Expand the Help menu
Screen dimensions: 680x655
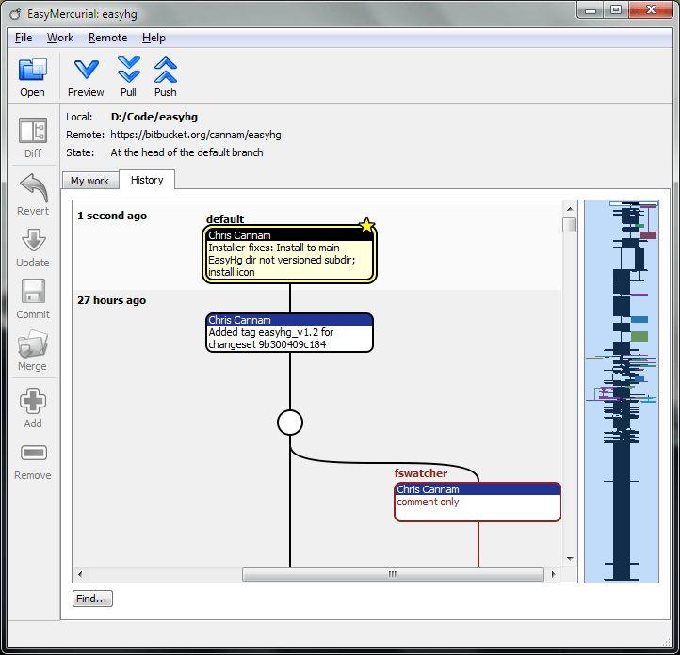coord(154,38)
